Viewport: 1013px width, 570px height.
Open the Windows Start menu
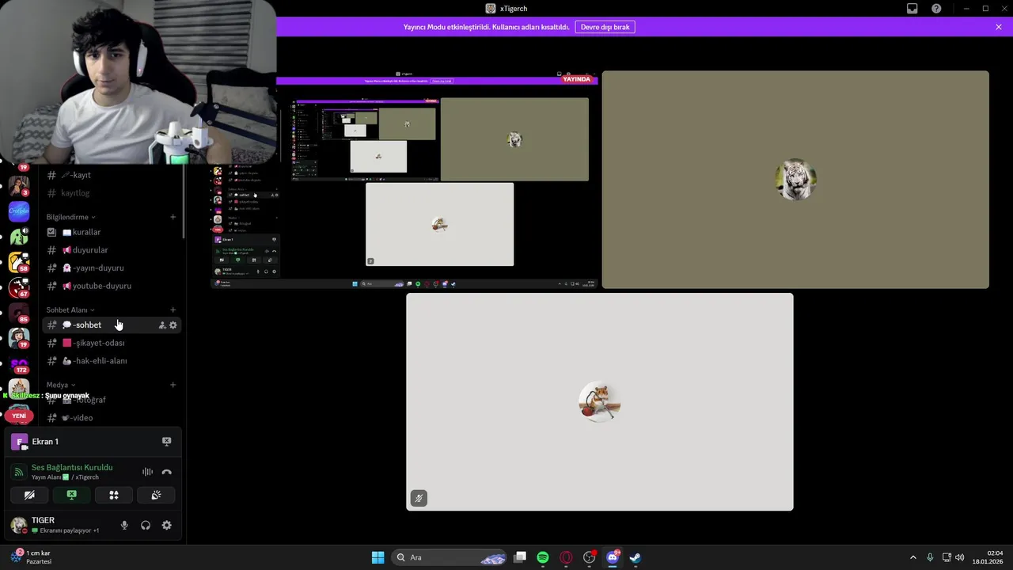click(x=378, y=557)
